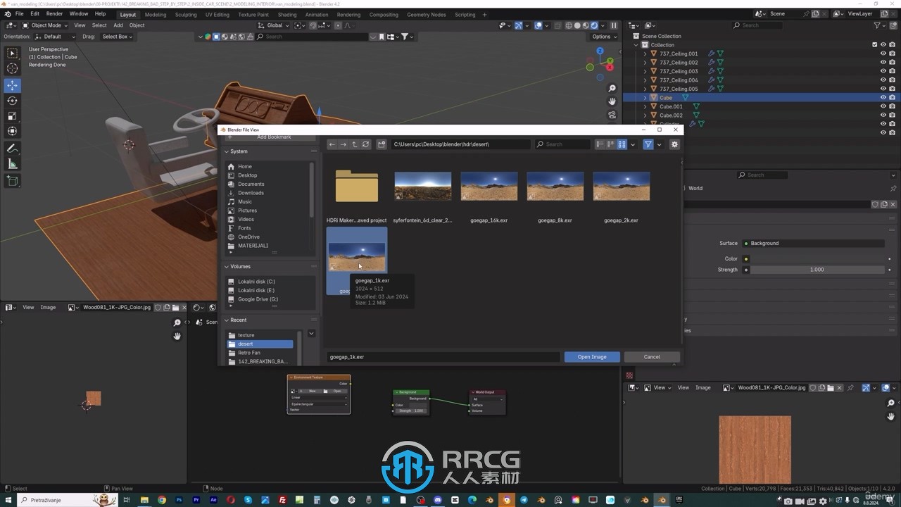The height and width of the screenshot is (507, 901).
Task: Switch the file browser to vertical list view
Action: (x=600, y=144)
